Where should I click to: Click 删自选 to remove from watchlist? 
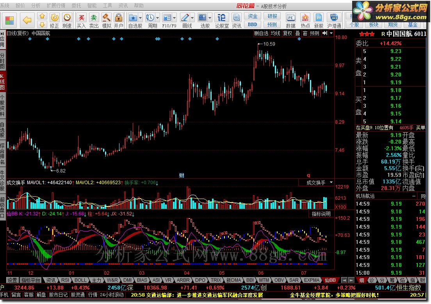(x=261, y=33)
